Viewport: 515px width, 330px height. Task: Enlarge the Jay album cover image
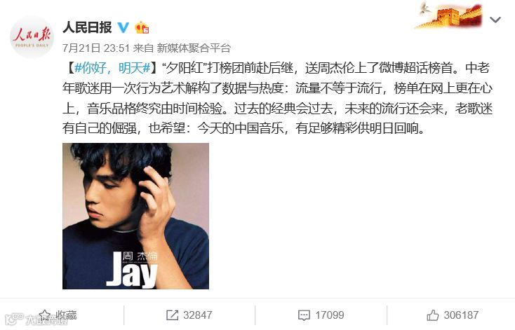pos(135,216)
